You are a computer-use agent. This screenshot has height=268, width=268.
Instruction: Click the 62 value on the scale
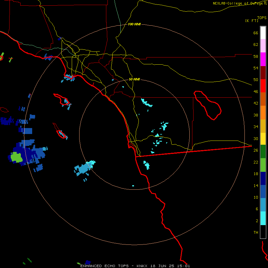pos(256,45)
